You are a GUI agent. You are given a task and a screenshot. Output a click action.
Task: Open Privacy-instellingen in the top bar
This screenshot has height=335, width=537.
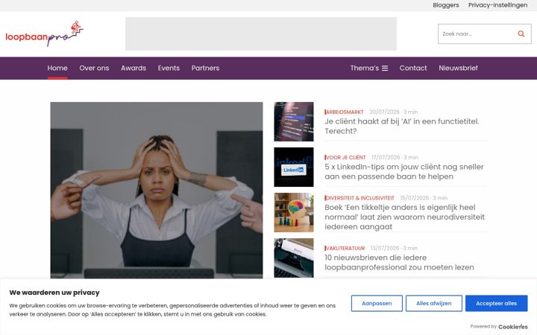tap(497, 5)
